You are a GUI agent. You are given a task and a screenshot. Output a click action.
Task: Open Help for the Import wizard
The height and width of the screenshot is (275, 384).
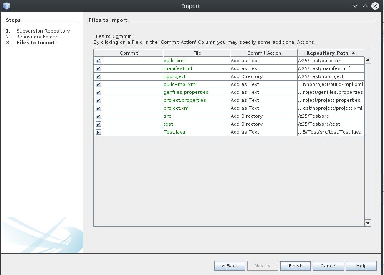pos(361,266)
